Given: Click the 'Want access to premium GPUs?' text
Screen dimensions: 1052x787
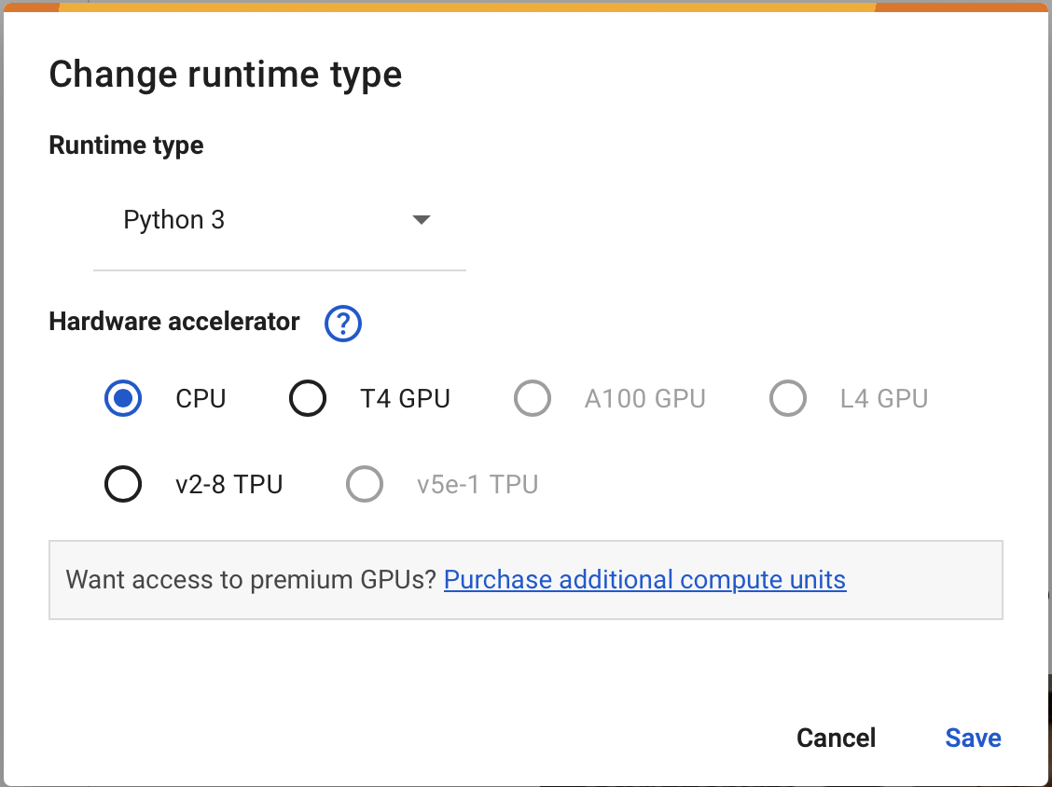Looking at the screenshot, I should click(251, 580).
